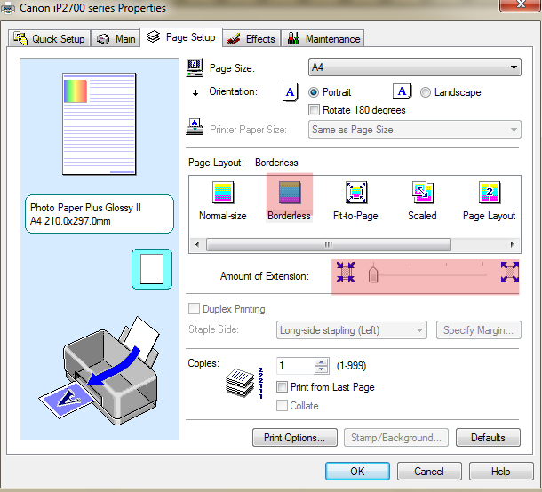Click the Specify Margin button

[x=478, y=330]
